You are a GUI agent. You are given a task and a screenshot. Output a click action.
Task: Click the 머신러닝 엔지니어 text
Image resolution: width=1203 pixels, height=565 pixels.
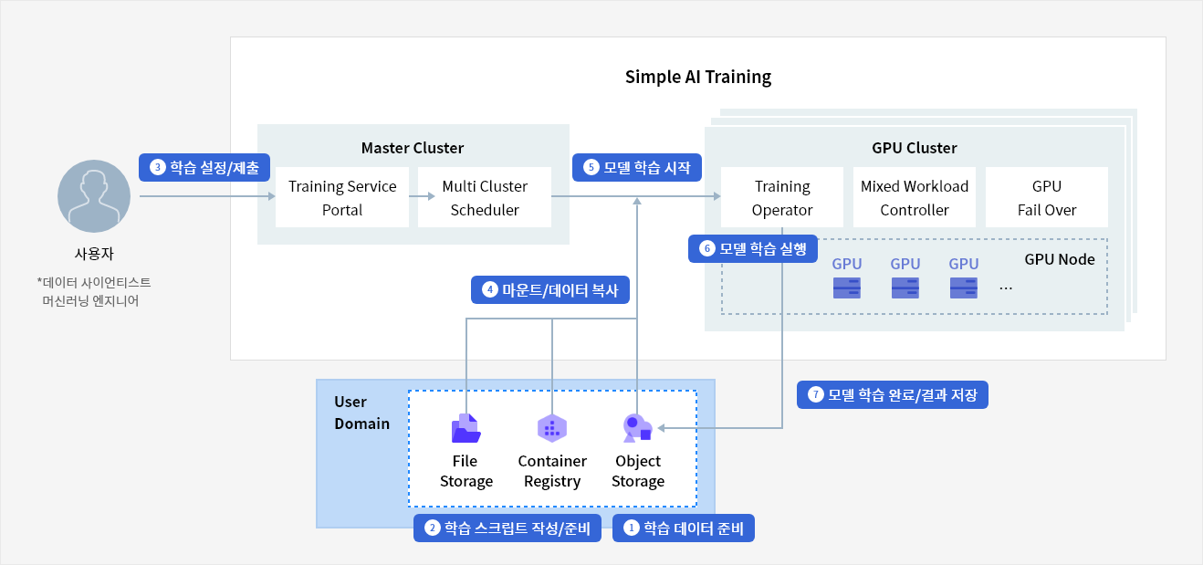coord(90,300)
